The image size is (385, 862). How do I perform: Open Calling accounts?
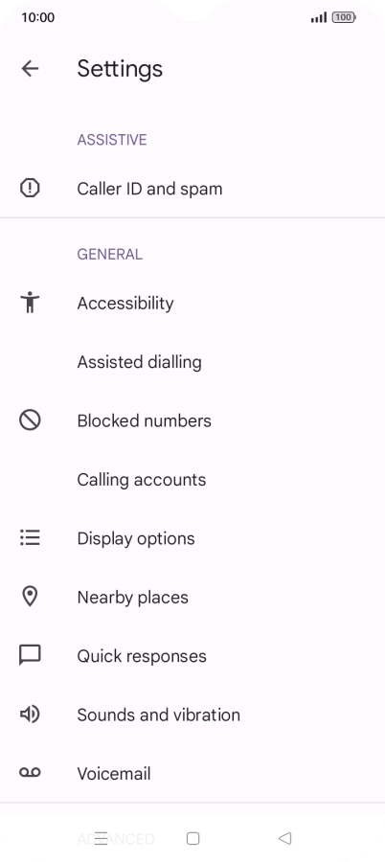[192, 480]
